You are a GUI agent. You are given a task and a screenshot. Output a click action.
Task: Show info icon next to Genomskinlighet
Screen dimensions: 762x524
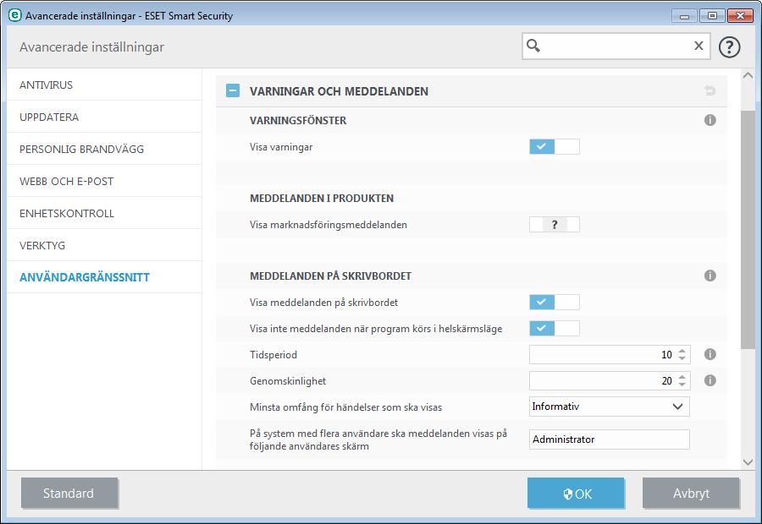point(710,380)
